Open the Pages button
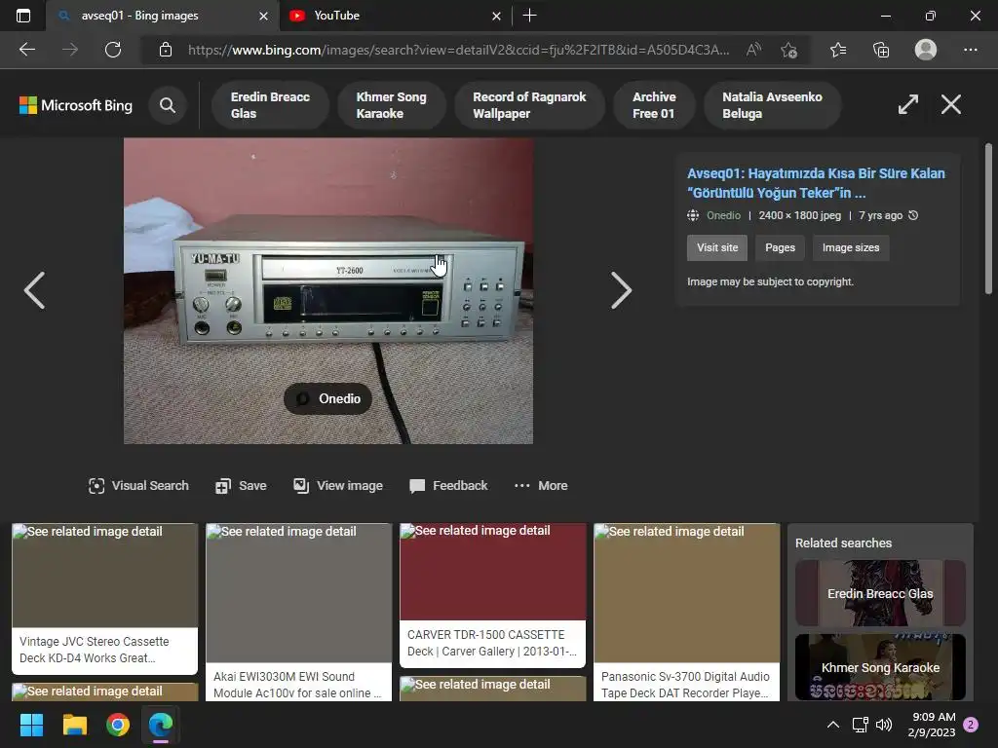 [781, 247]
